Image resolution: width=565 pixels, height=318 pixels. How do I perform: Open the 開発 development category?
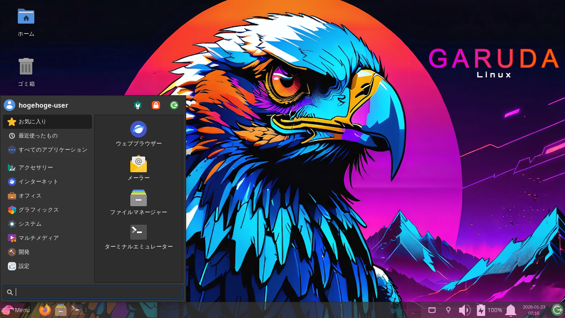point(47,252)
